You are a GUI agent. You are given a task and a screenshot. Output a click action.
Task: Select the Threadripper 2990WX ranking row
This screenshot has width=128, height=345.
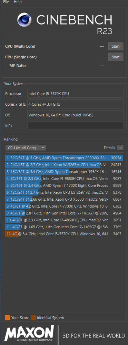click(64, 158)
